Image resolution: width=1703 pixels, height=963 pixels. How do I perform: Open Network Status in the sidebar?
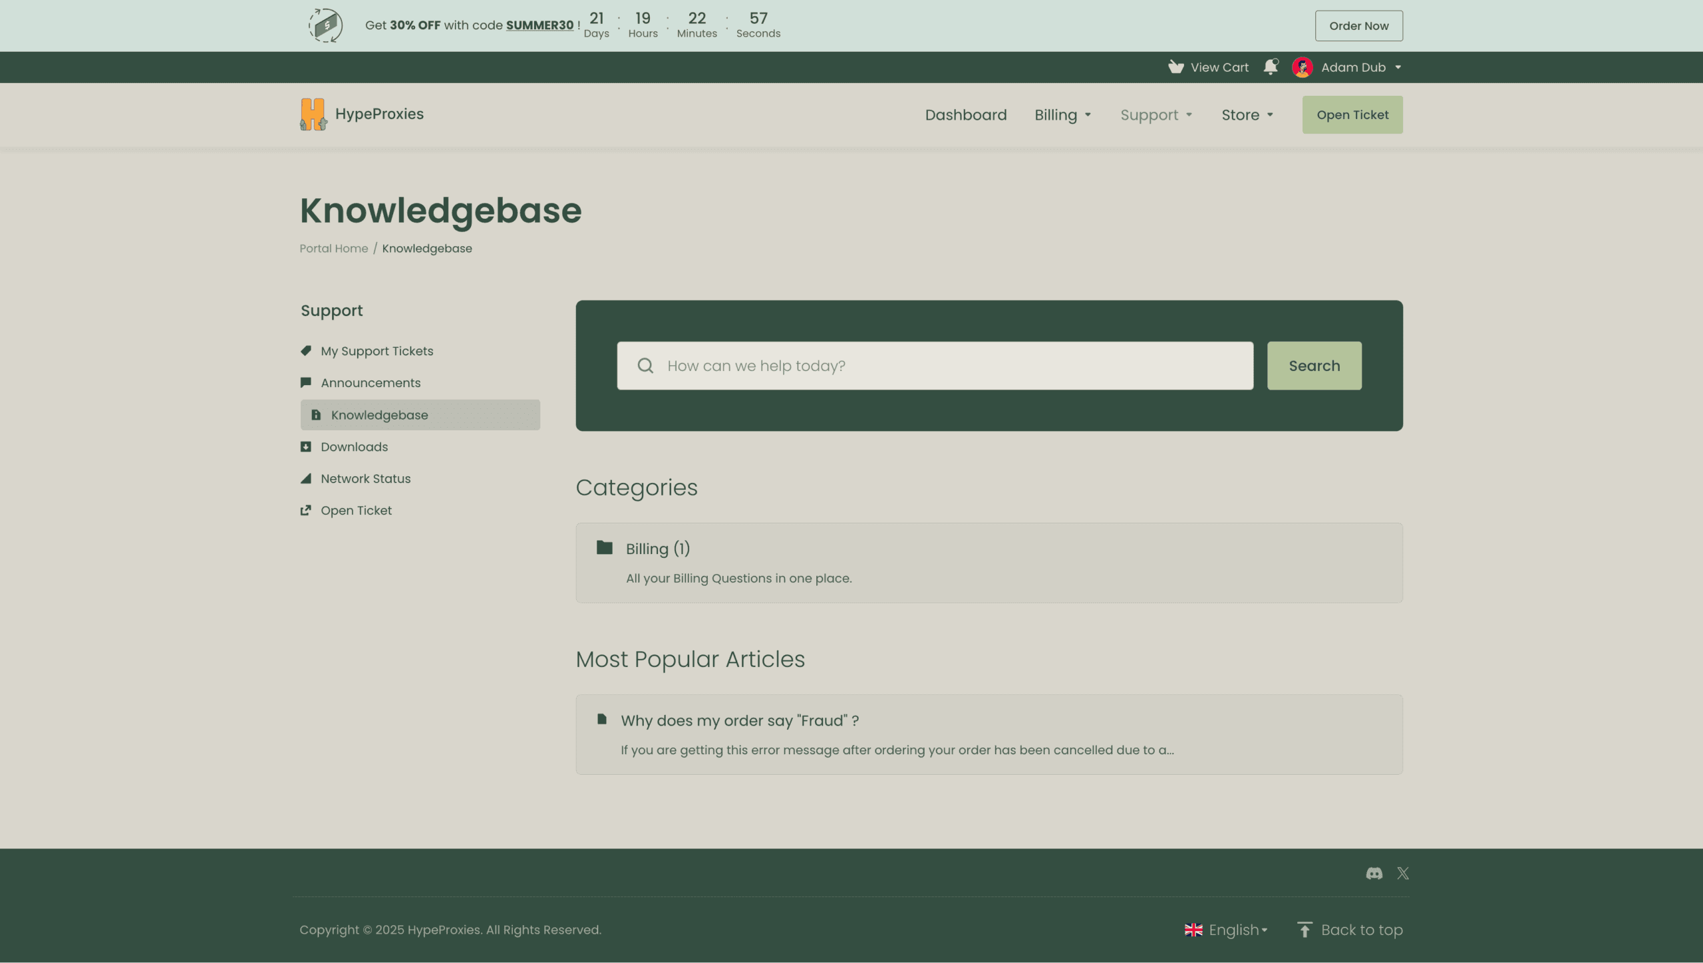coord(365,478)
